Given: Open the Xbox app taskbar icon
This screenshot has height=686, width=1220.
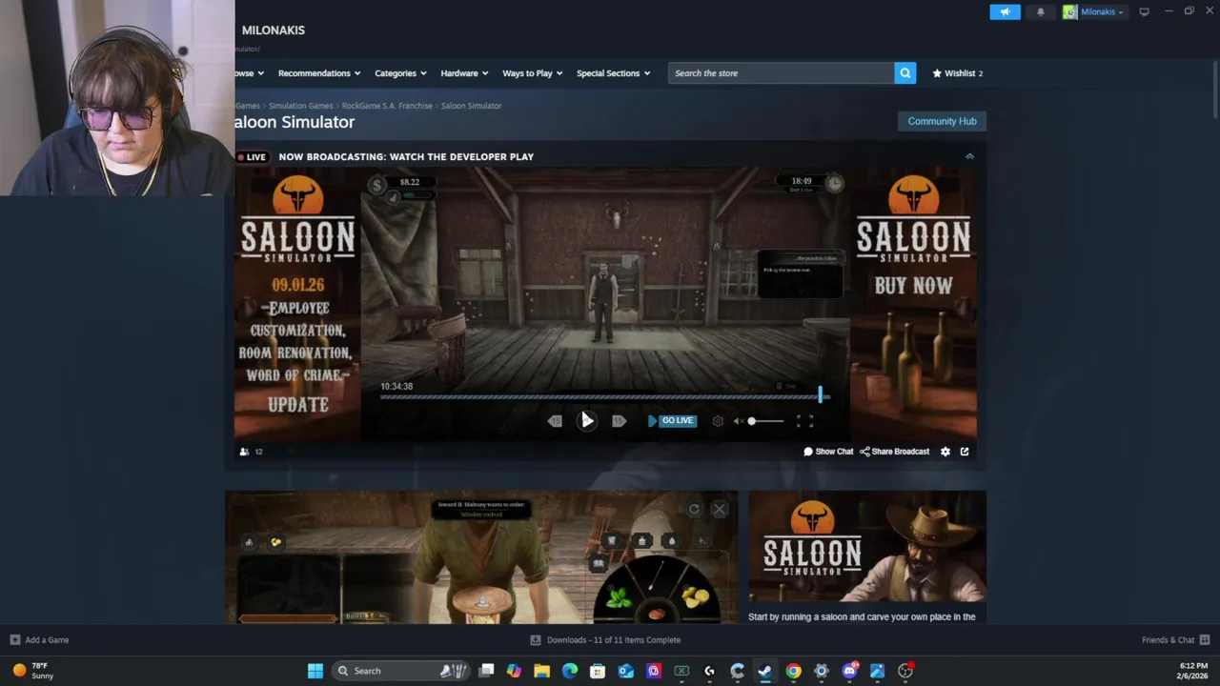Looking at the screenshot, I should tap(681, 671).
